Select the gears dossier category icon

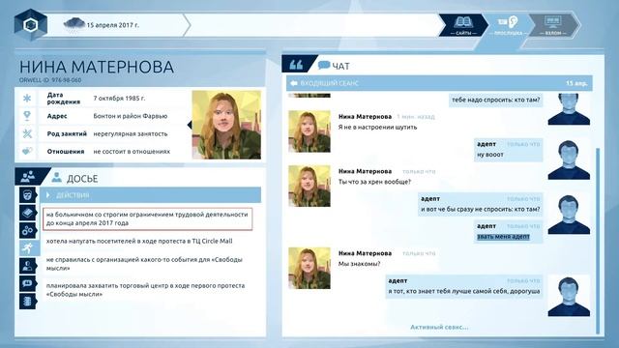(27, 230)
